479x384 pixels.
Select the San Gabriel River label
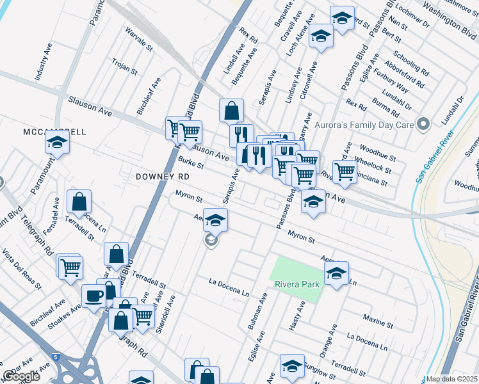click(x=435, y=157)
